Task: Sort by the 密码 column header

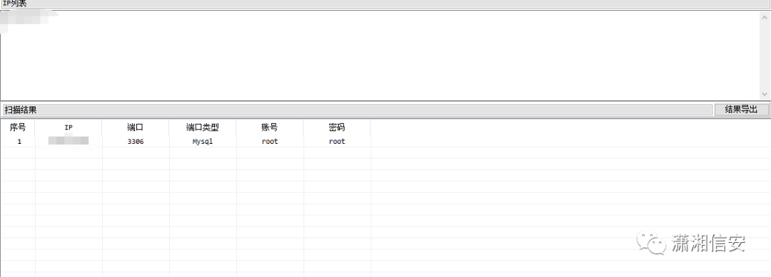Action: [x=337, y=127]
